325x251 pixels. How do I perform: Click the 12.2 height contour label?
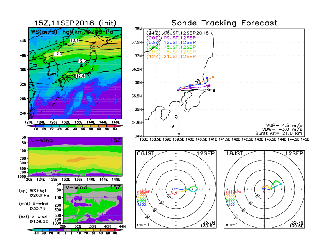click(58, 54)
